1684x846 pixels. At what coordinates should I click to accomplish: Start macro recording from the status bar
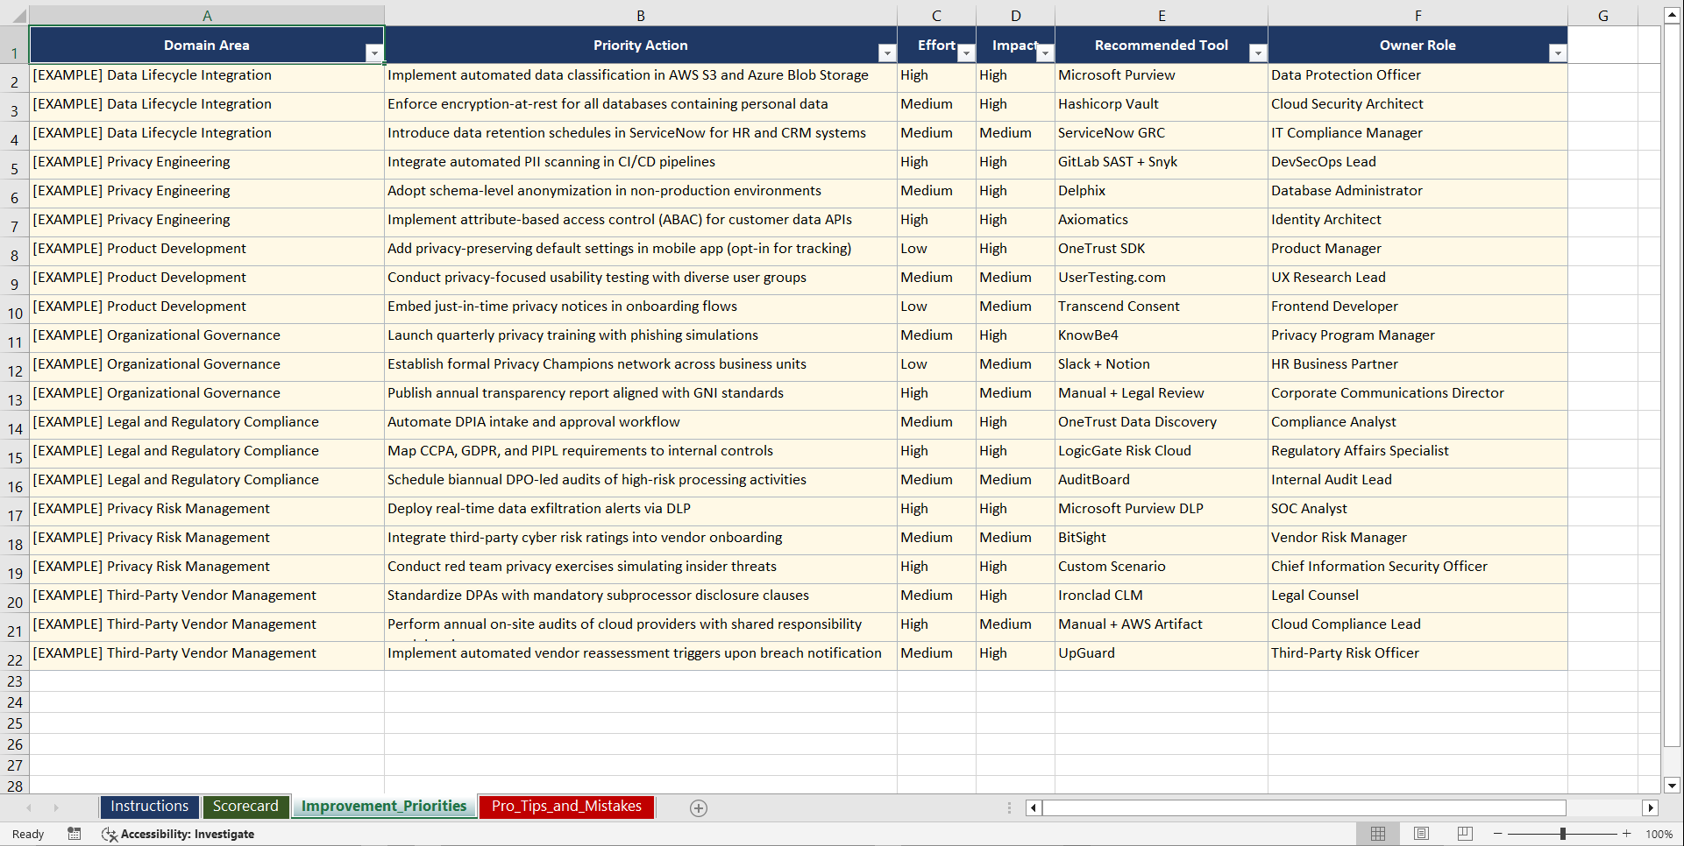pos(75,834)
